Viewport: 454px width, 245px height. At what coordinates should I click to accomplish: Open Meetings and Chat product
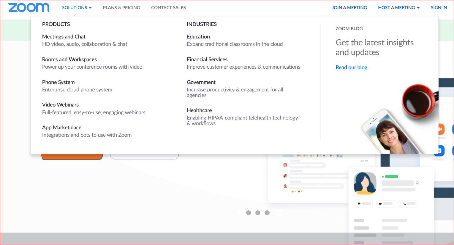point(64,37)
